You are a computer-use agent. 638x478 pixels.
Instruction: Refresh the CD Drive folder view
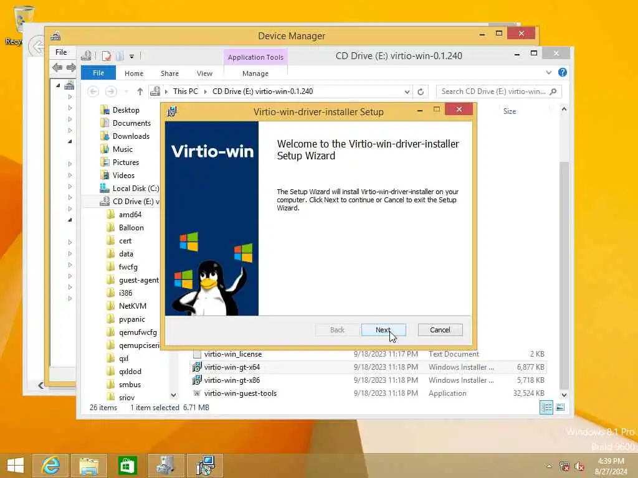[x=421, y=91]
